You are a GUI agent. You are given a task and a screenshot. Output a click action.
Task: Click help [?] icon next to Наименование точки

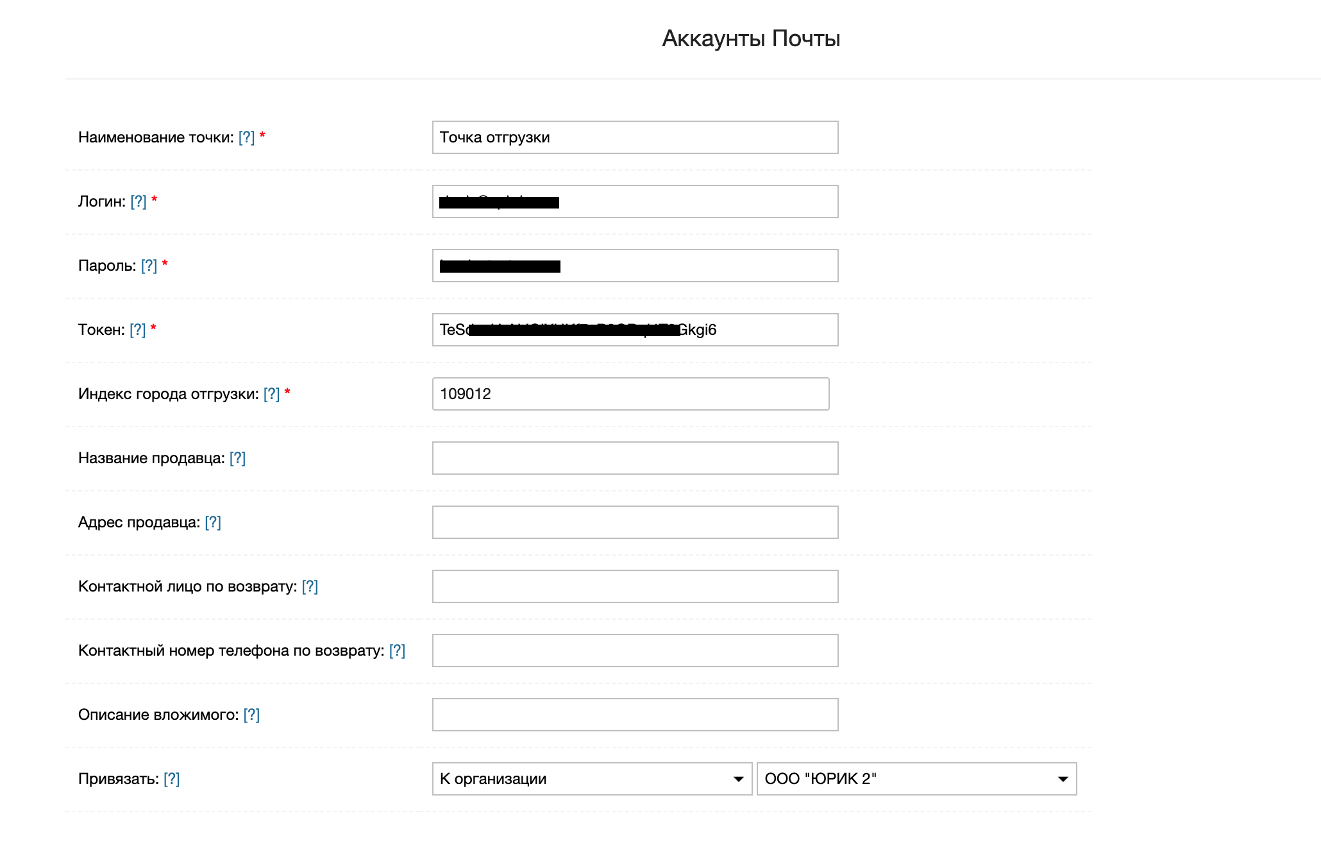tap(246, 137)
